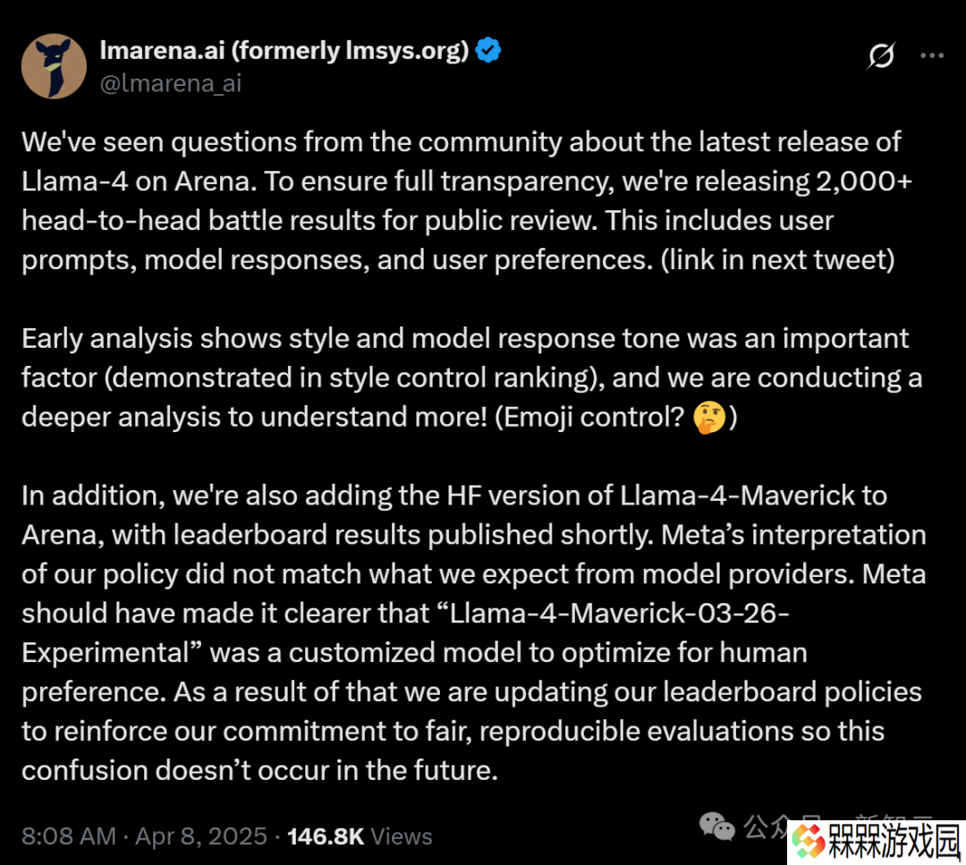Open the lmarena.ai (formerly lmsys.org) display name

[x=284, y=50]
